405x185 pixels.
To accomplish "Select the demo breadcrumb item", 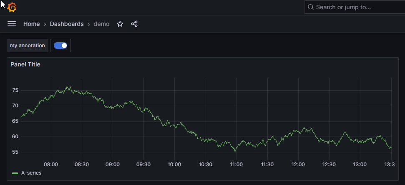I will (x=101, y=24).
